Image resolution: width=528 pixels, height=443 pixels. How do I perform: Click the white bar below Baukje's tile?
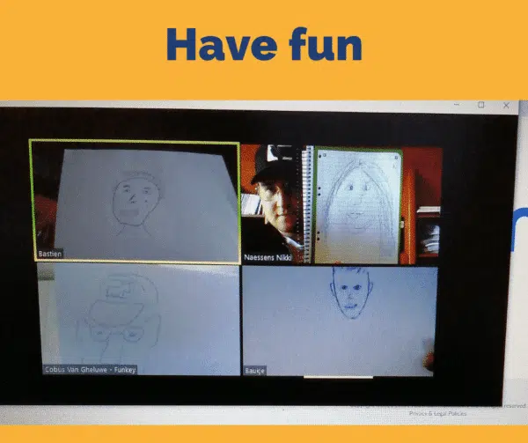[x=339, y=377]
